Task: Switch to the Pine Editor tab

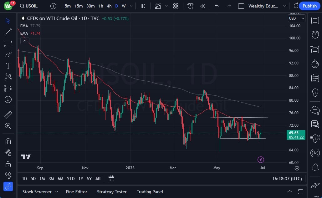Action: click(76, 192)
